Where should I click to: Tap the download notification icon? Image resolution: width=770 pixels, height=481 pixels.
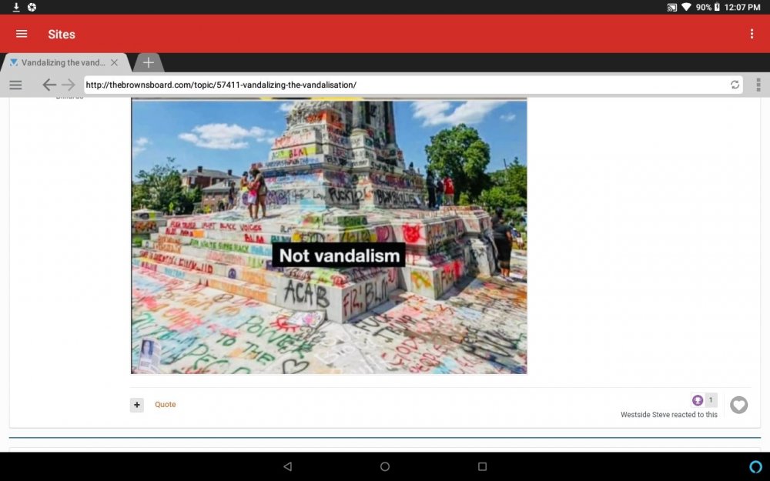(15, 7)
